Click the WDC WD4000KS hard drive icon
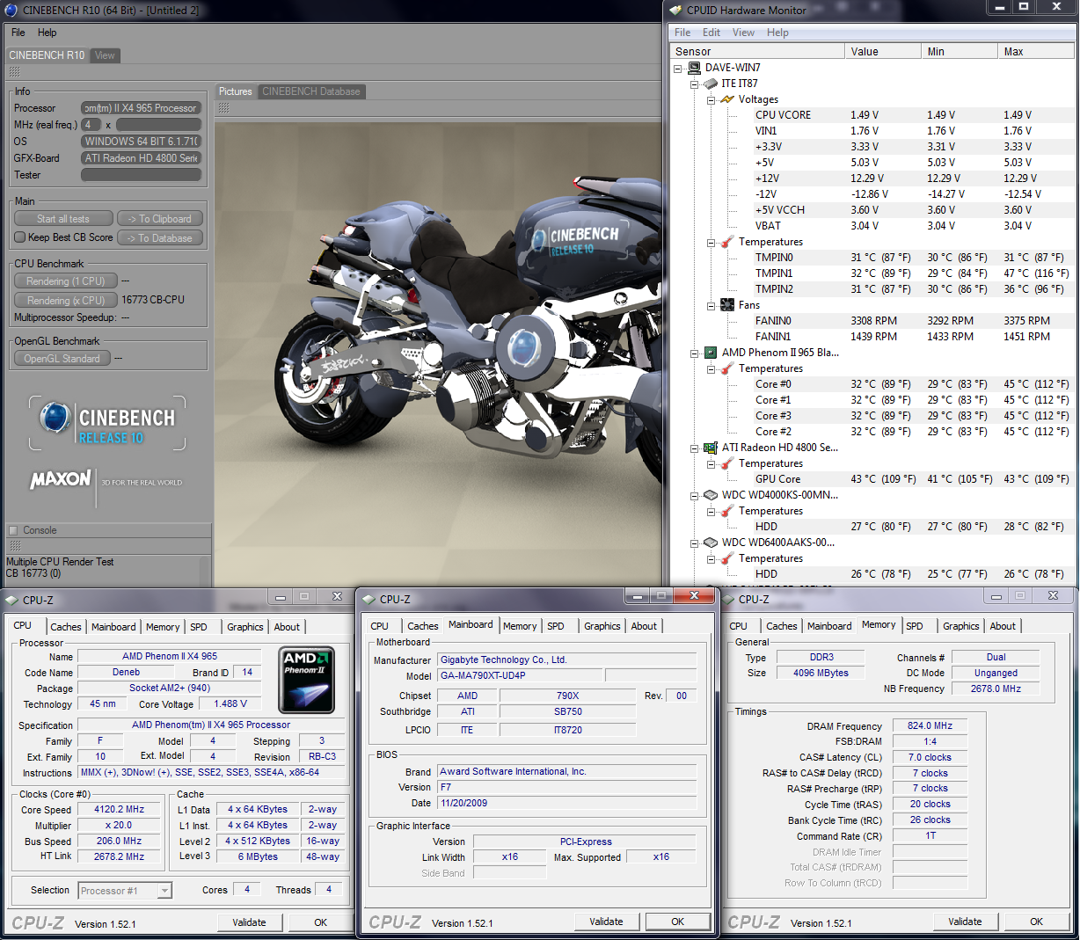 (711, 495)
